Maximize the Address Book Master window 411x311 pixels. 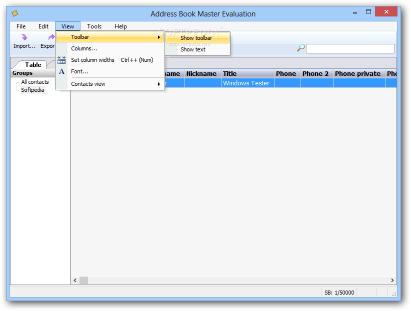(368, 12)
